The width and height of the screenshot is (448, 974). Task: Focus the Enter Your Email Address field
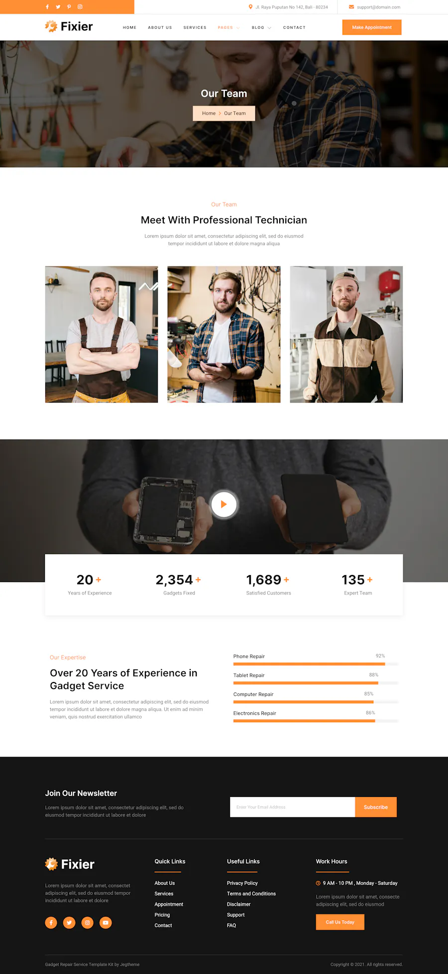tap(293, 807)
